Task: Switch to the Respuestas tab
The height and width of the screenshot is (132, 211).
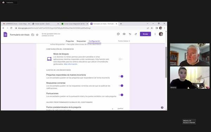Action: (81, 41)
